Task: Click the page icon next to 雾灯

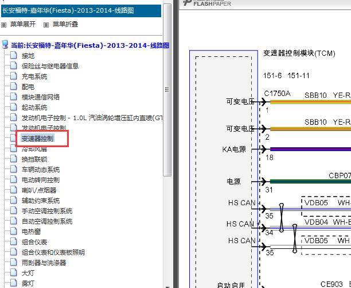Action: [x=14, y=283]
